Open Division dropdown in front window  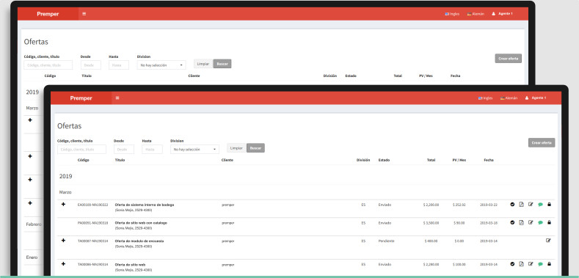point(194,150)
